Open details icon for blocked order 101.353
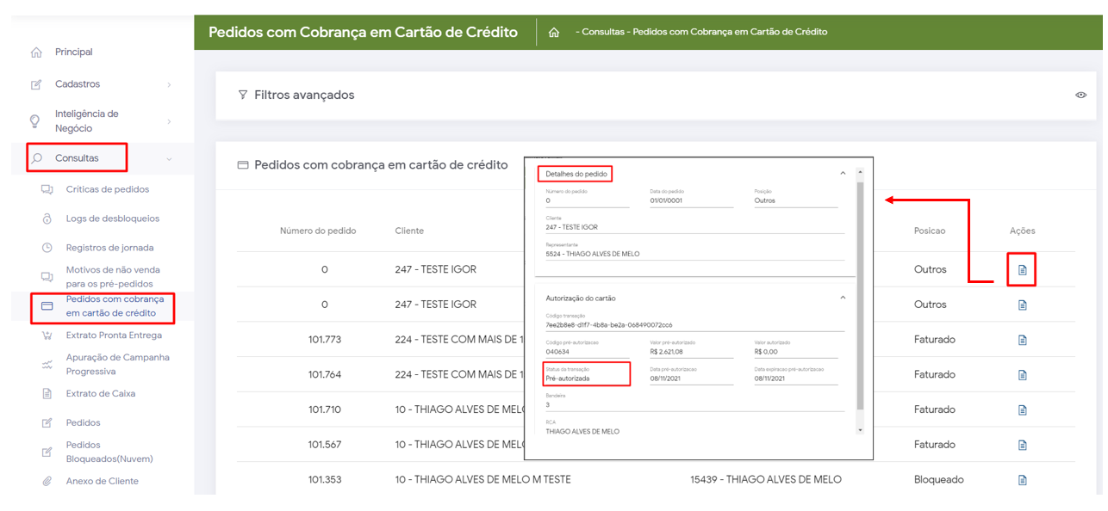This screenshot has height=511, width=1108. pos(1023,480)
